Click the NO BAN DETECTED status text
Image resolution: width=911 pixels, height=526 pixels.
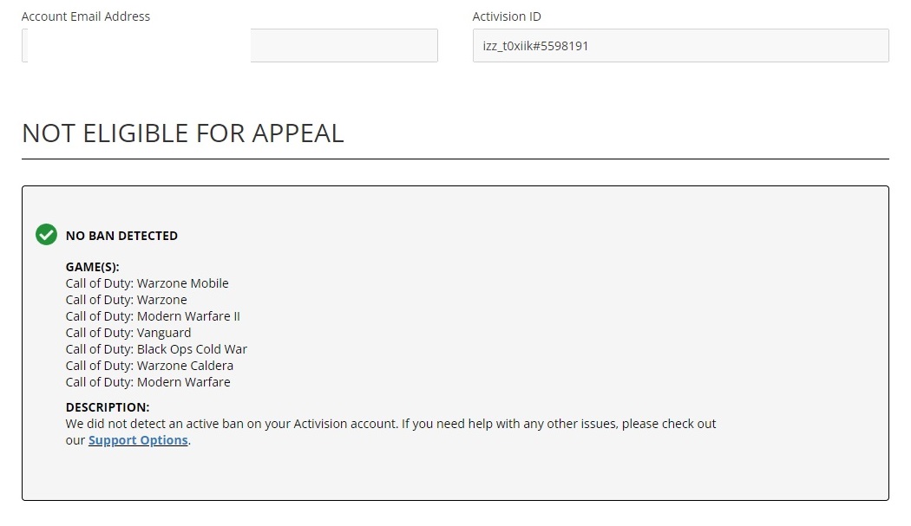point(121,236)
